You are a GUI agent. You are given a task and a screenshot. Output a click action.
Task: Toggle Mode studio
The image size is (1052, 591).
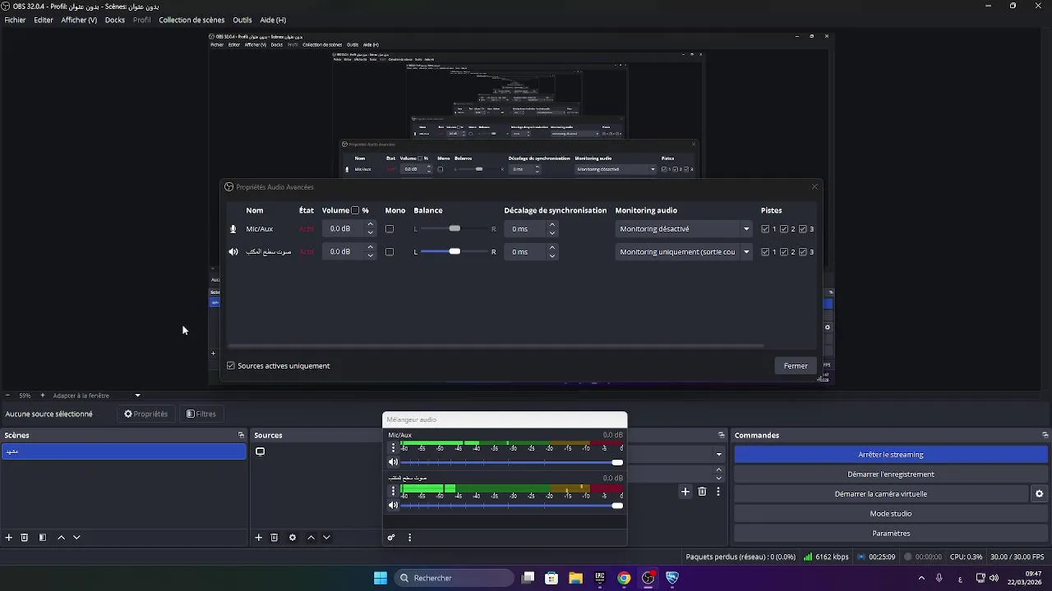coord(891,514)
